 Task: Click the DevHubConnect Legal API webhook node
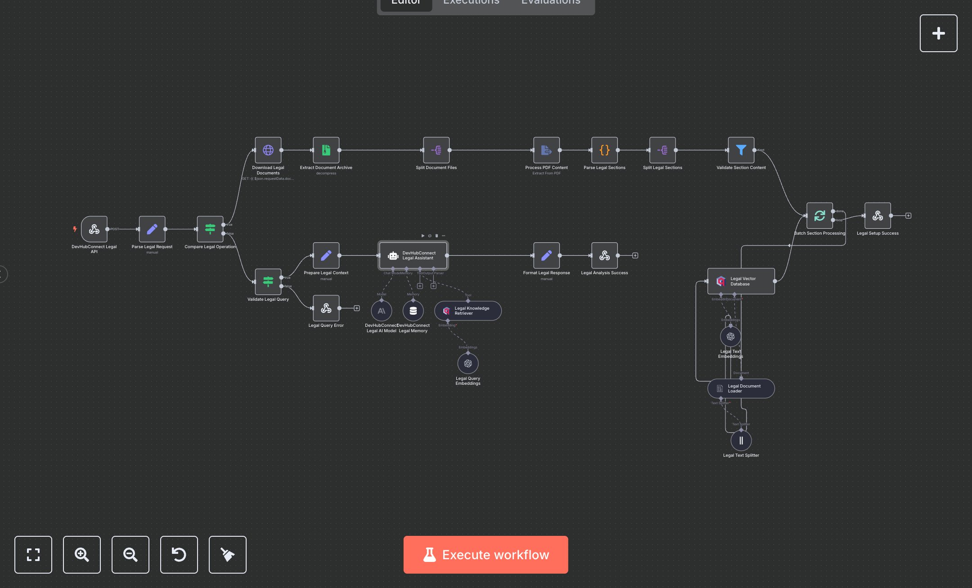94,229
